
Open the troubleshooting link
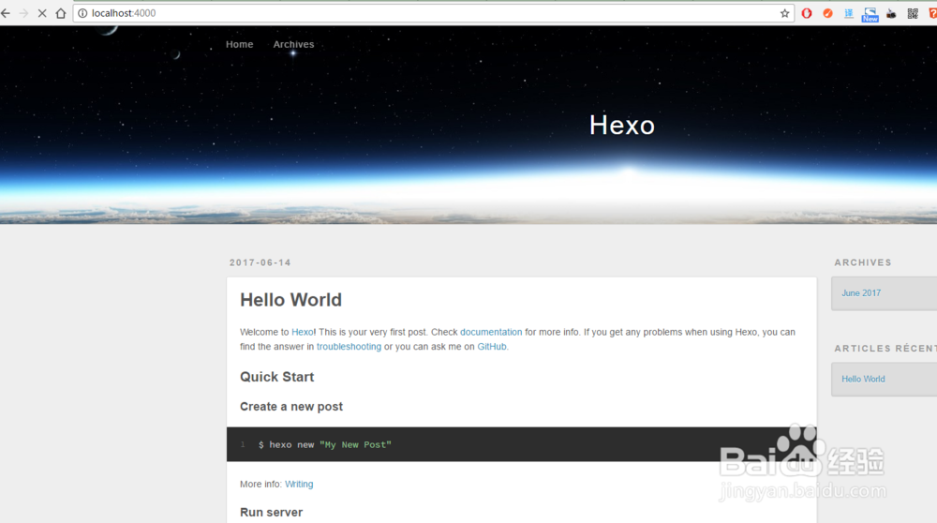[349, 346]
